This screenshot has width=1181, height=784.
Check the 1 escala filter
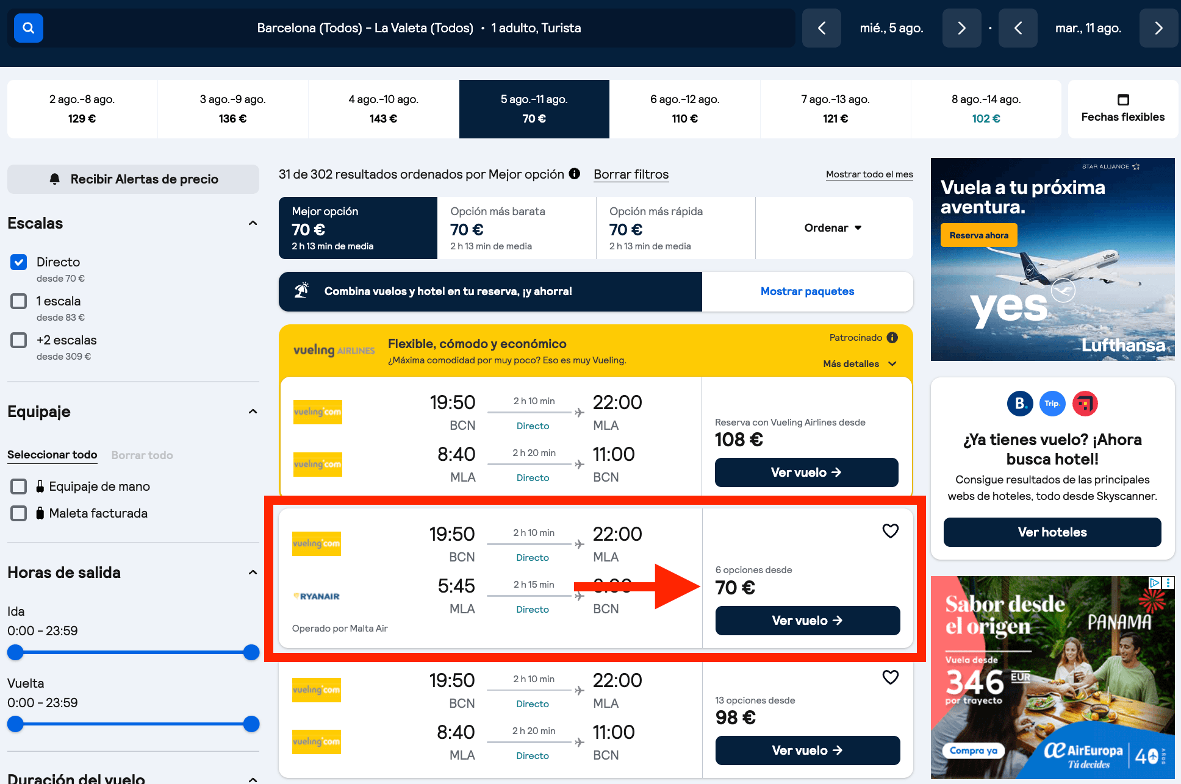[x=19, y=301]
